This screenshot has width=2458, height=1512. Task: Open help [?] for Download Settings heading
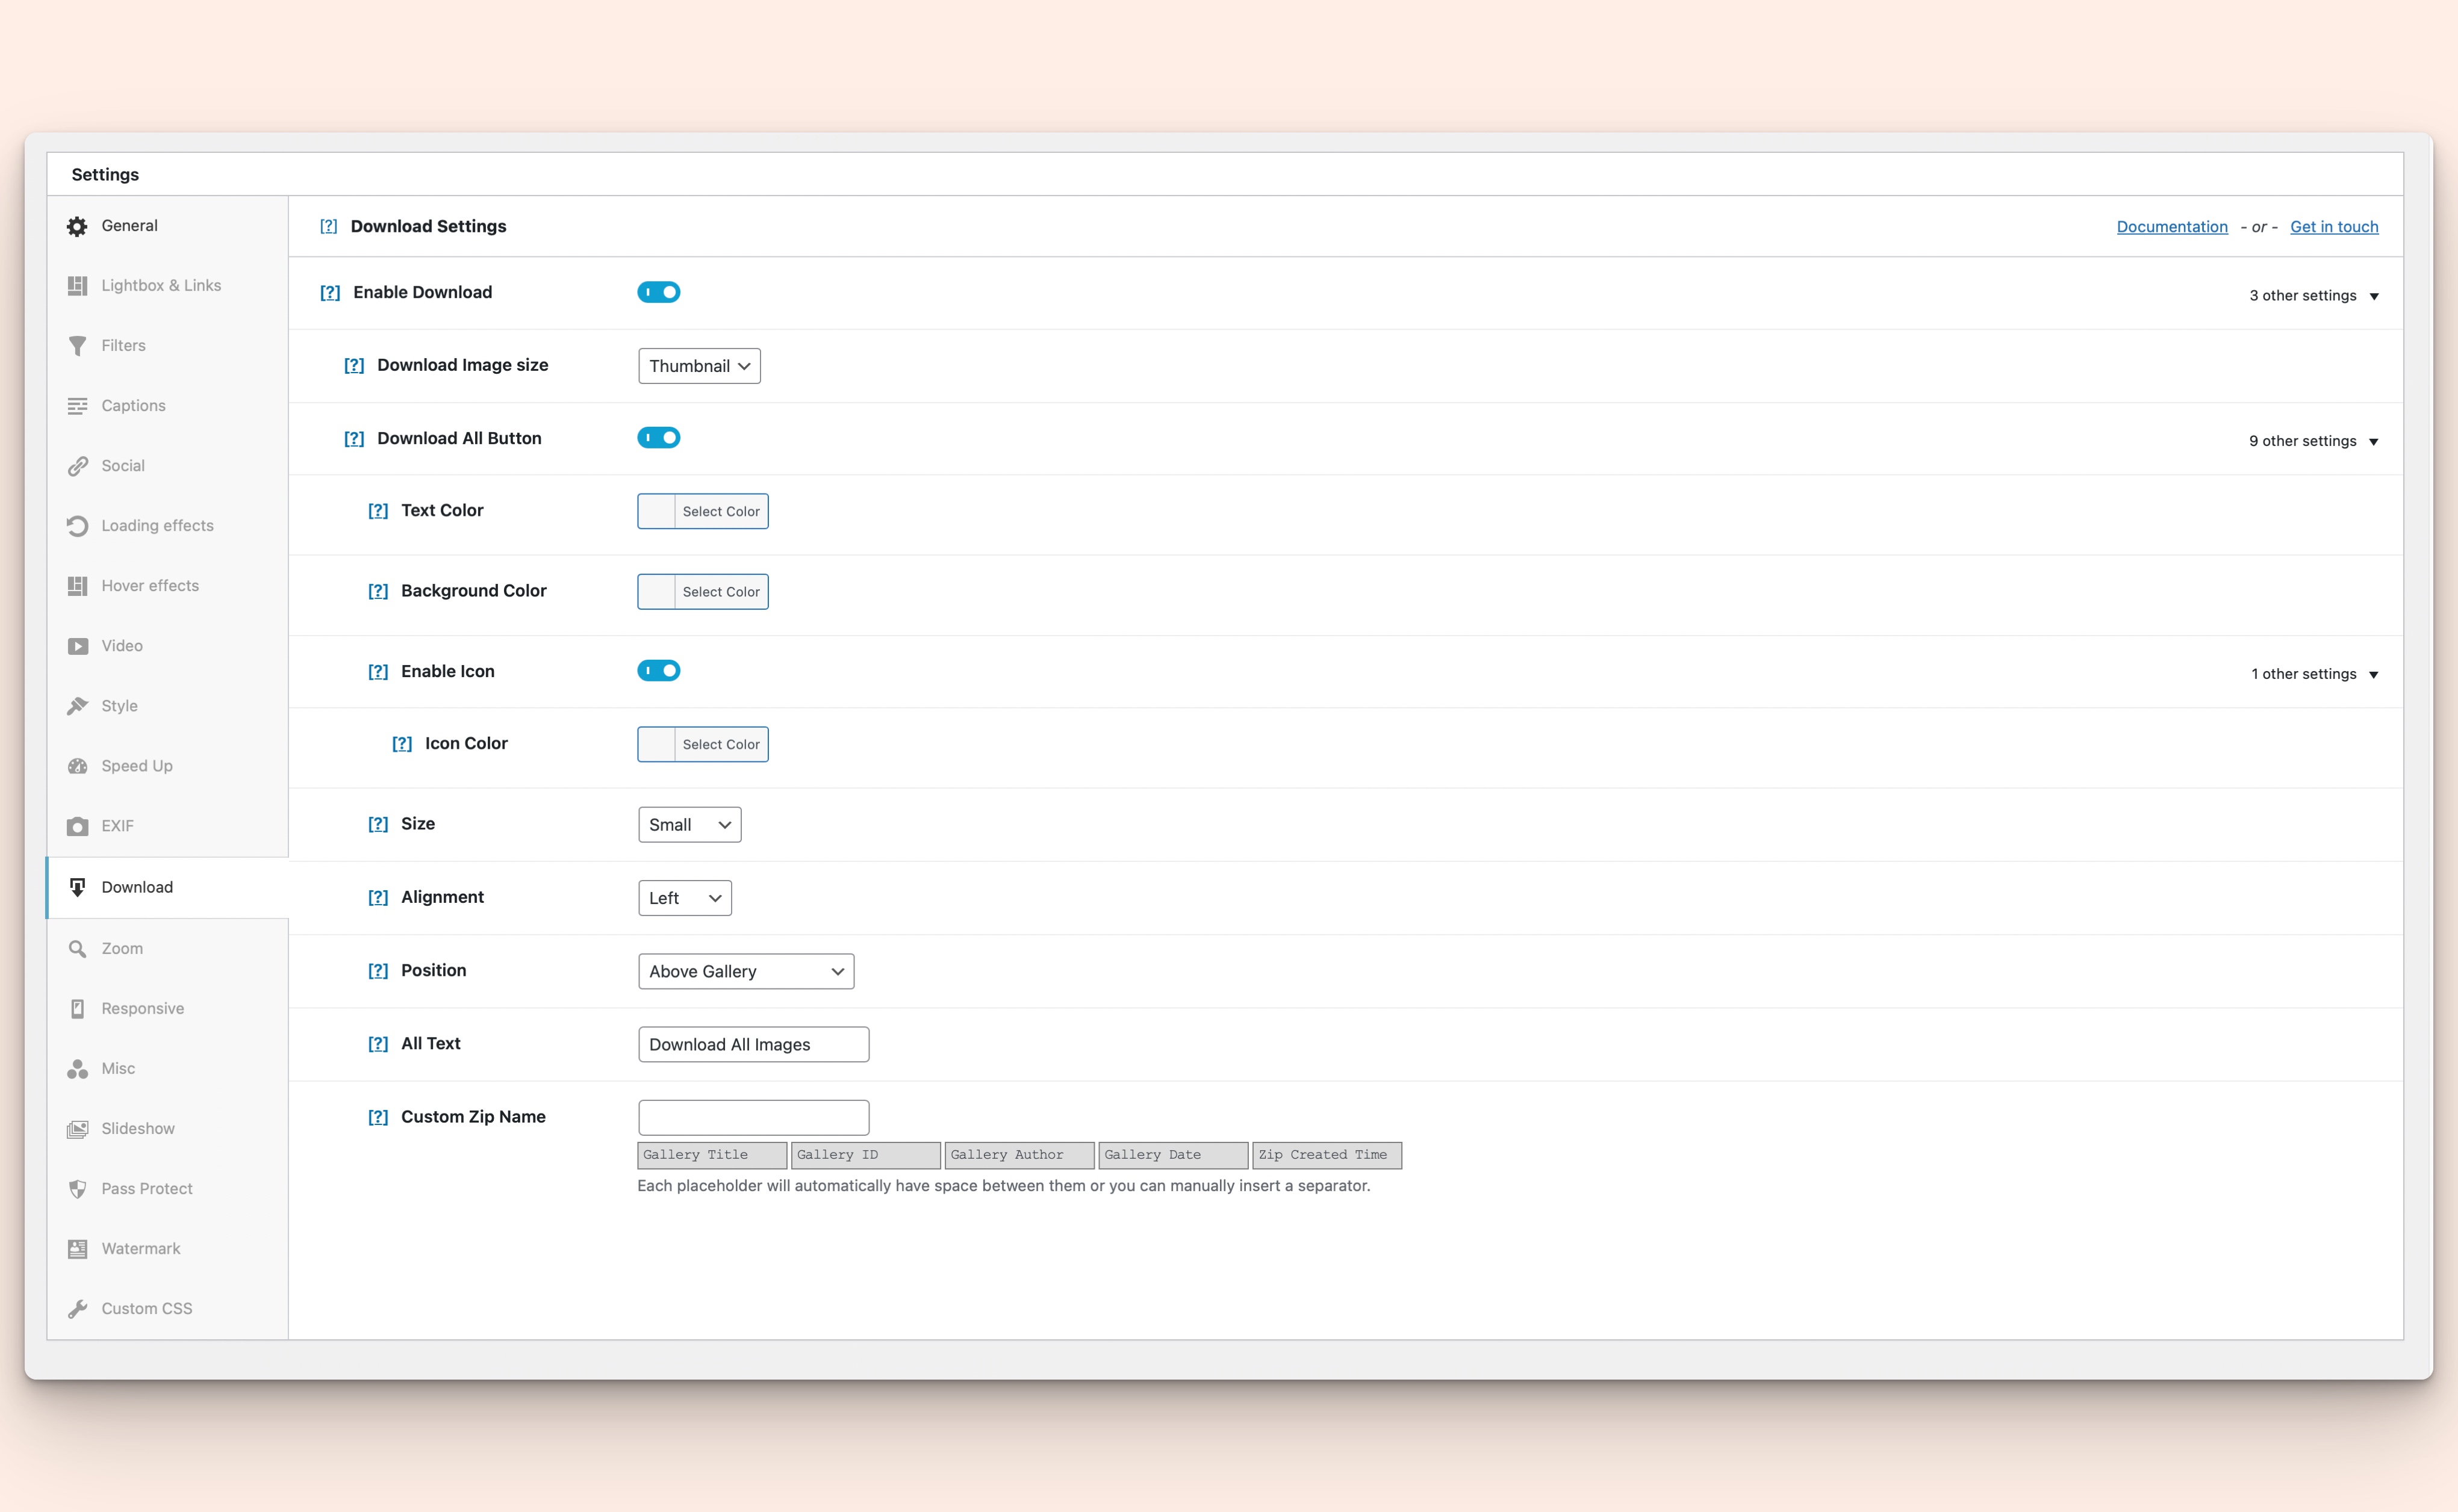click(328, 226)
